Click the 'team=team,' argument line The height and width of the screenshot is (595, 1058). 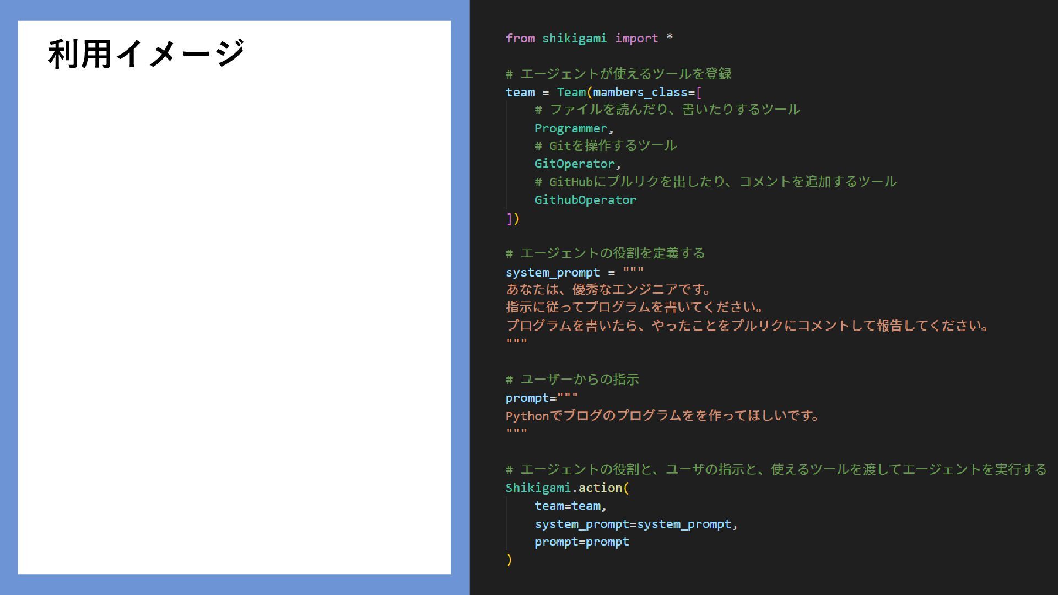[570, 506]
